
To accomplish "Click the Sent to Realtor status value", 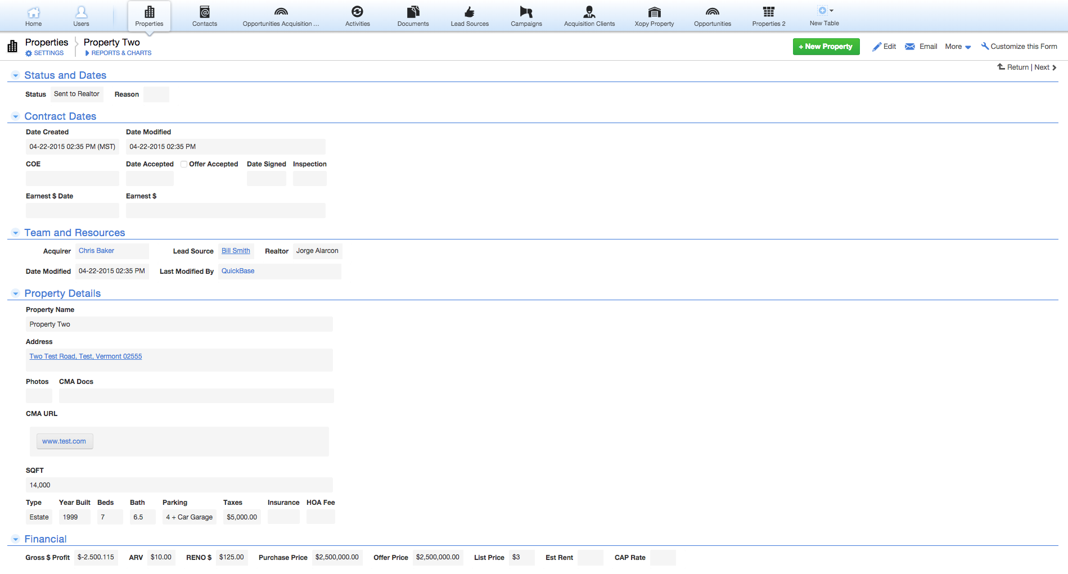I will point(77,94).
